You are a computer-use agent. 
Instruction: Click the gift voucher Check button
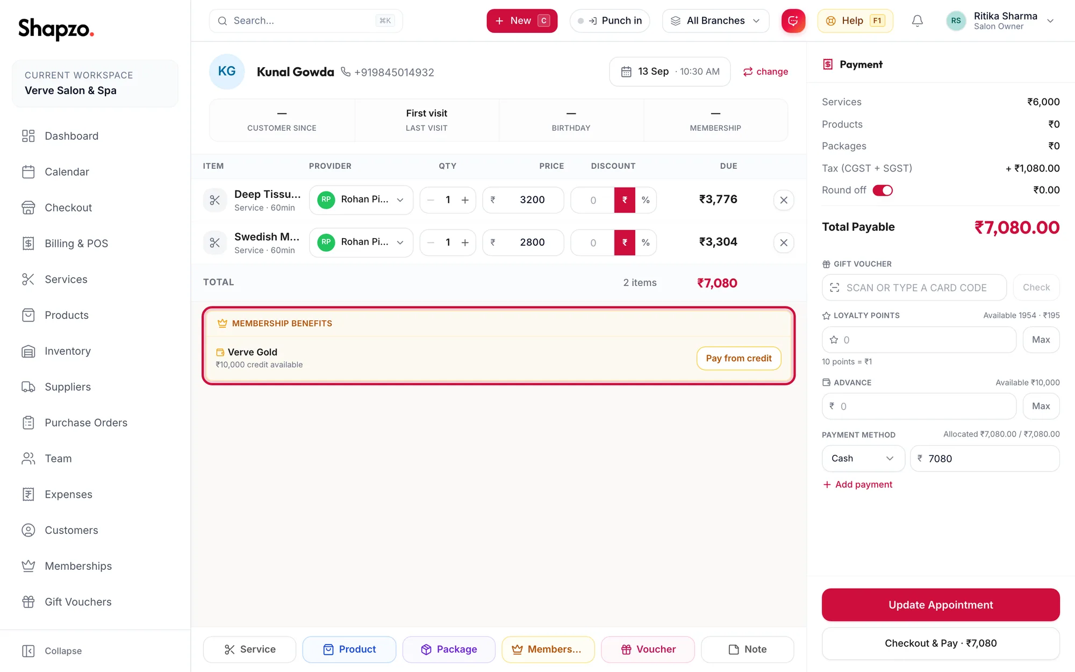tap(1036, 288)
